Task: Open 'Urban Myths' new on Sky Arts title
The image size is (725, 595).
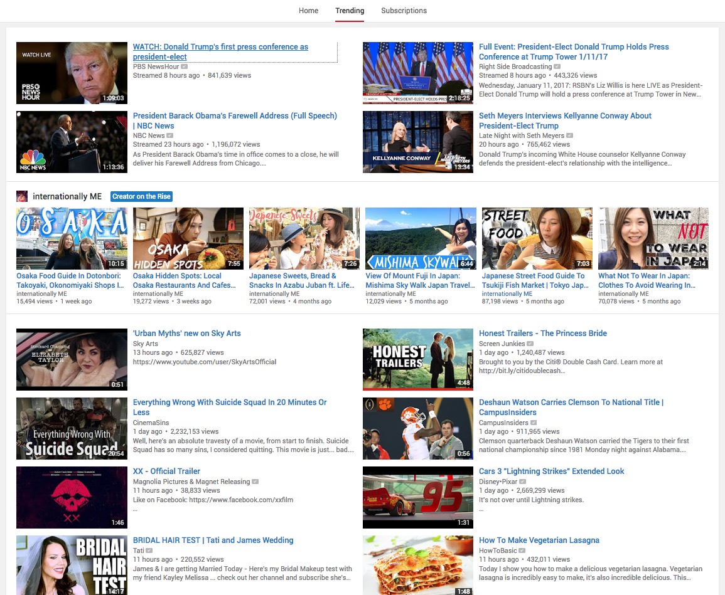Action: (187, 333)
